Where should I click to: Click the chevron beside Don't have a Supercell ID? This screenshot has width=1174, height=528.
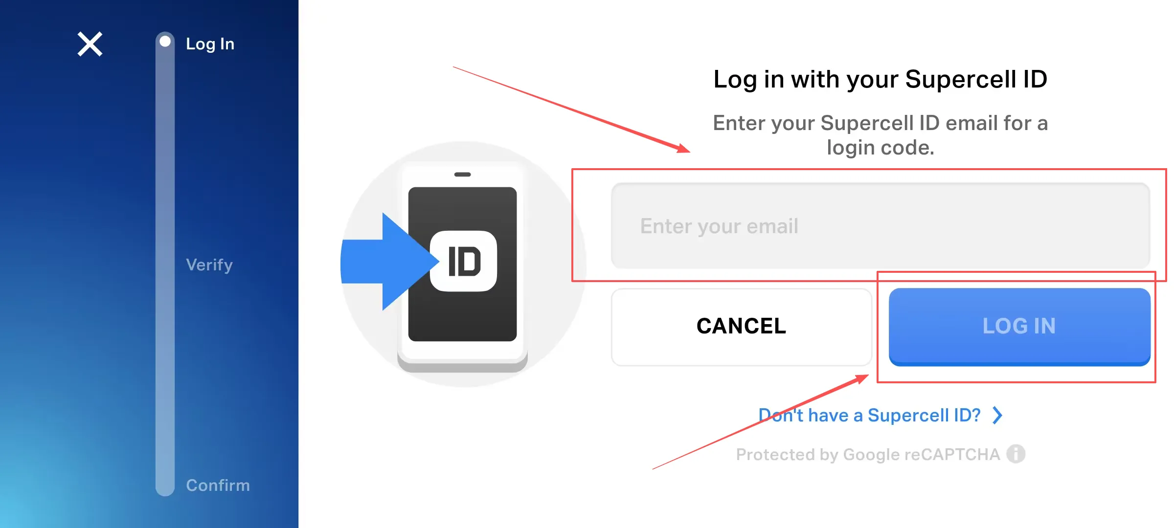[x=997, y=416]
